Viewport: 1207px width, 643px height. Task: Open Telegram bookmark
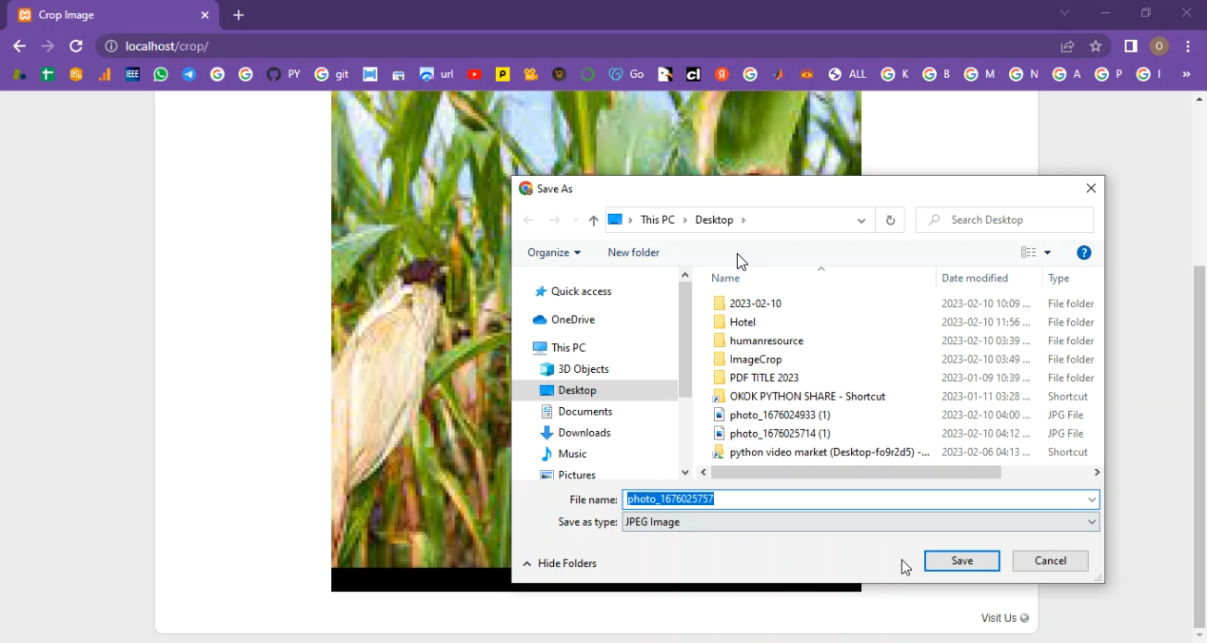[189, 74]
